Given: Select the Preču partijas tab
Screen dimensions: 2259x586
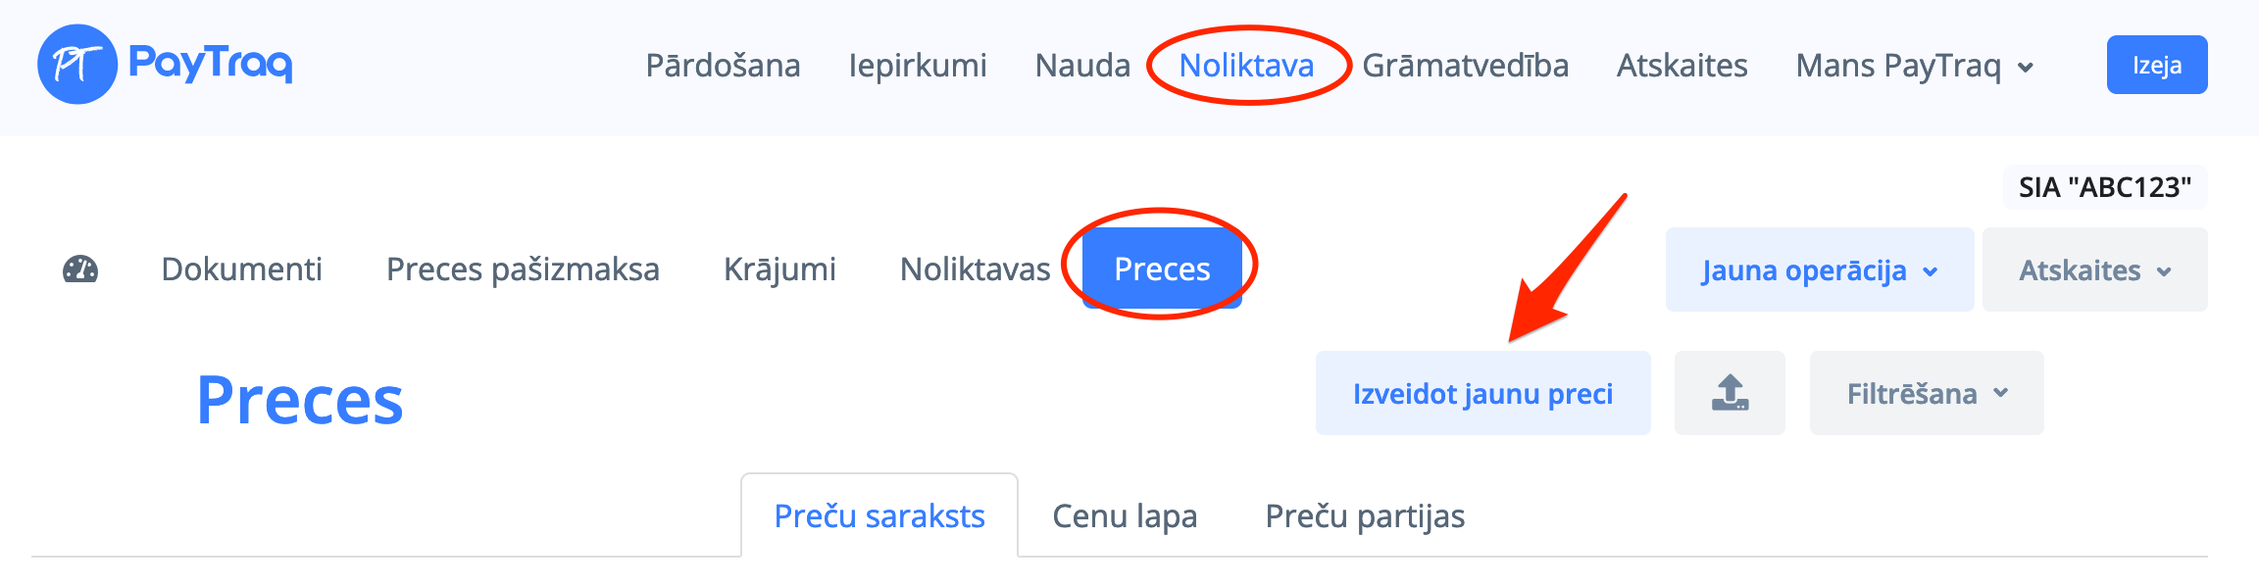Looking at the screenshot, I should tap(1365, 515).
